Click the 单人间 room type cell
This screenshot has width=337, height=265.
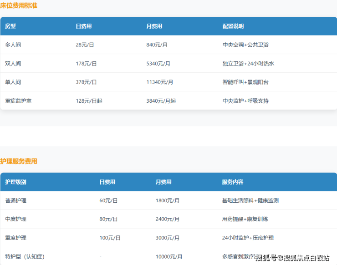tap(13, 82)
